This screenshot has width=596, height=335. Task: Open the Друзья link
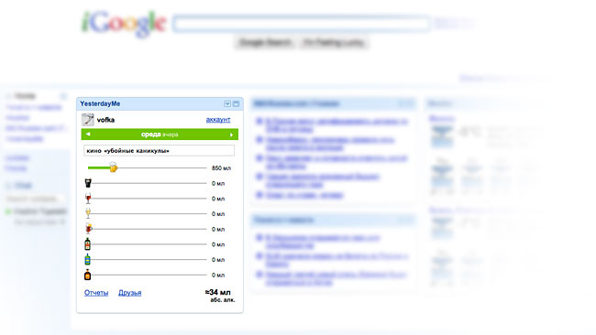click(x=129, y=293)
